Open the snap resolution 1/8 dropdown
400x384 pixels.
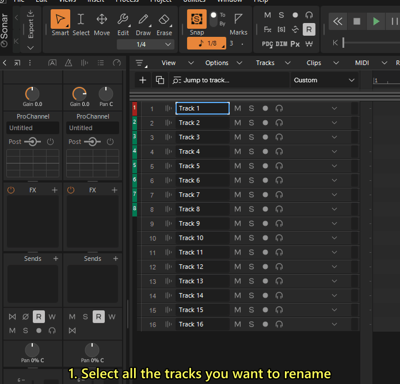tap(207, 43)
